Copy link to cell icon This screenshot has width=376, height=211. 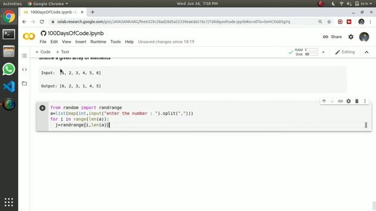click(x=340, y=101)
